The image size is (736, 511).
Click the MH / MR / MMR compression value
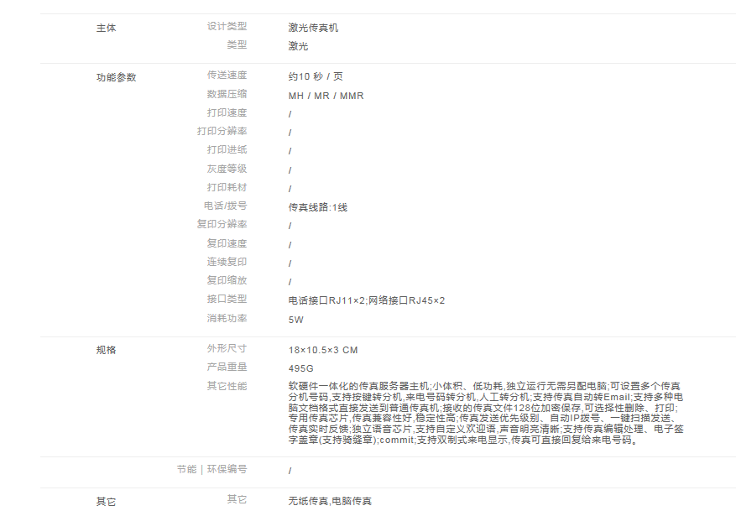pyautogui.click(x=326, y=96)
